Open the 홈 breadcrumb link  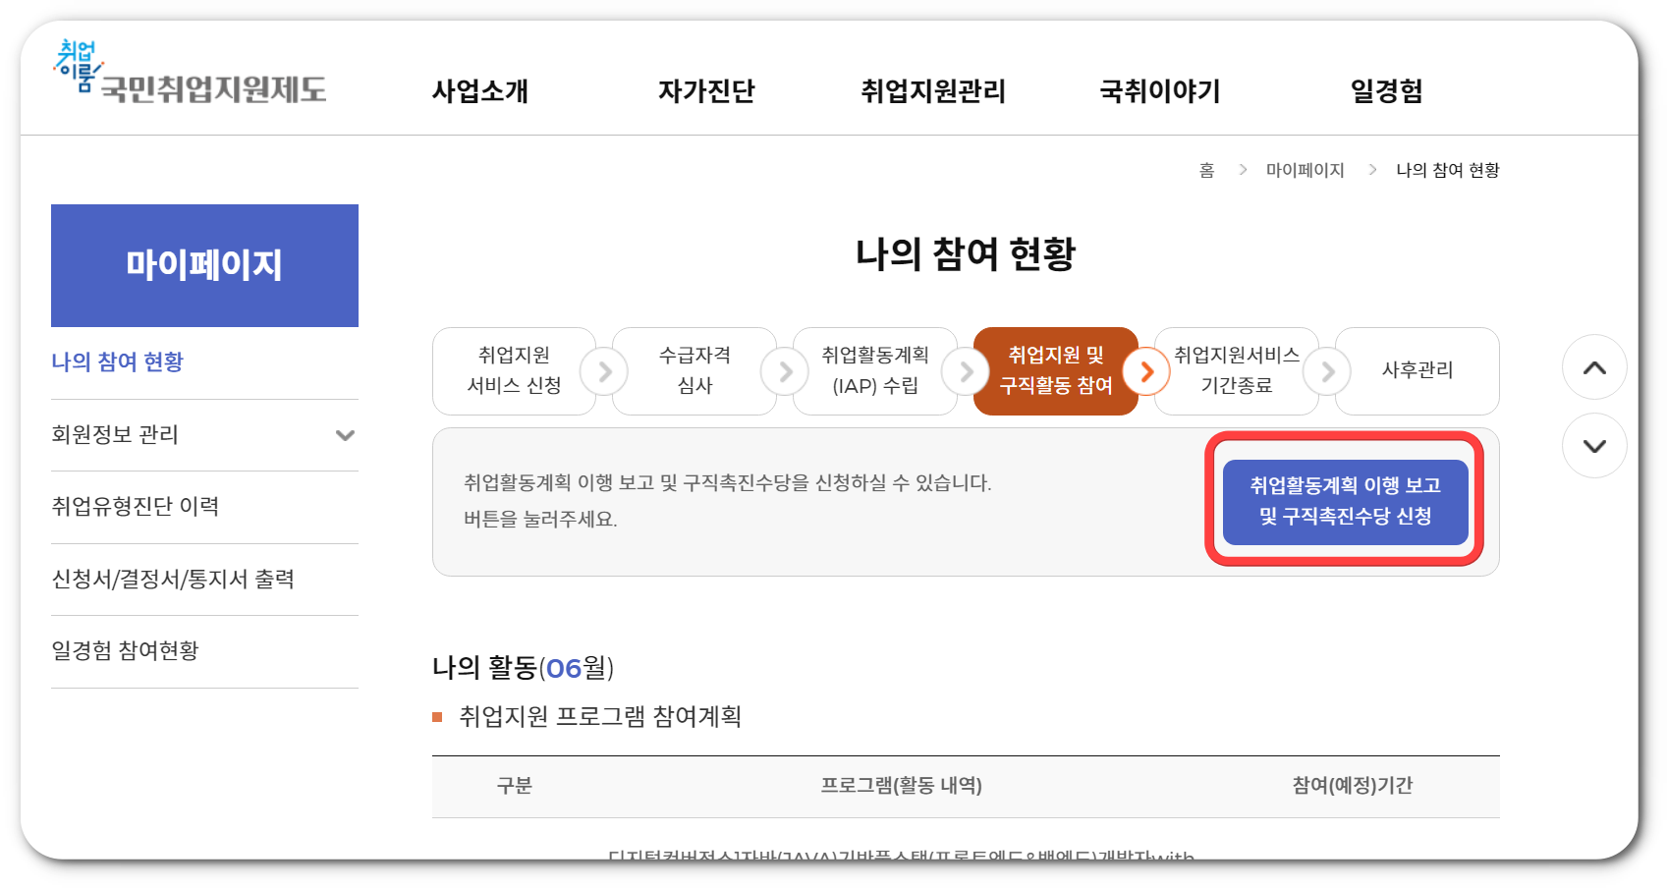point(1206,169)
